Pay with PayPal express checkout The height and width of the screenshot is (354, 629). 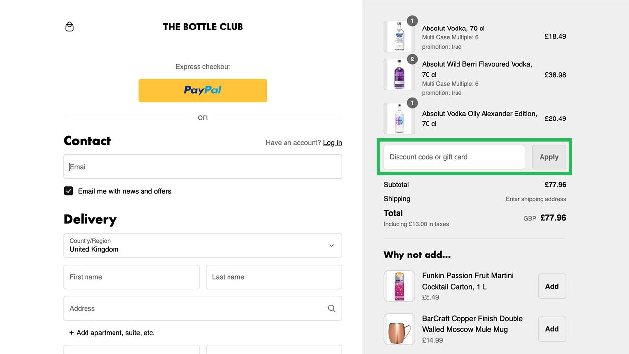[x=202, y=90]
